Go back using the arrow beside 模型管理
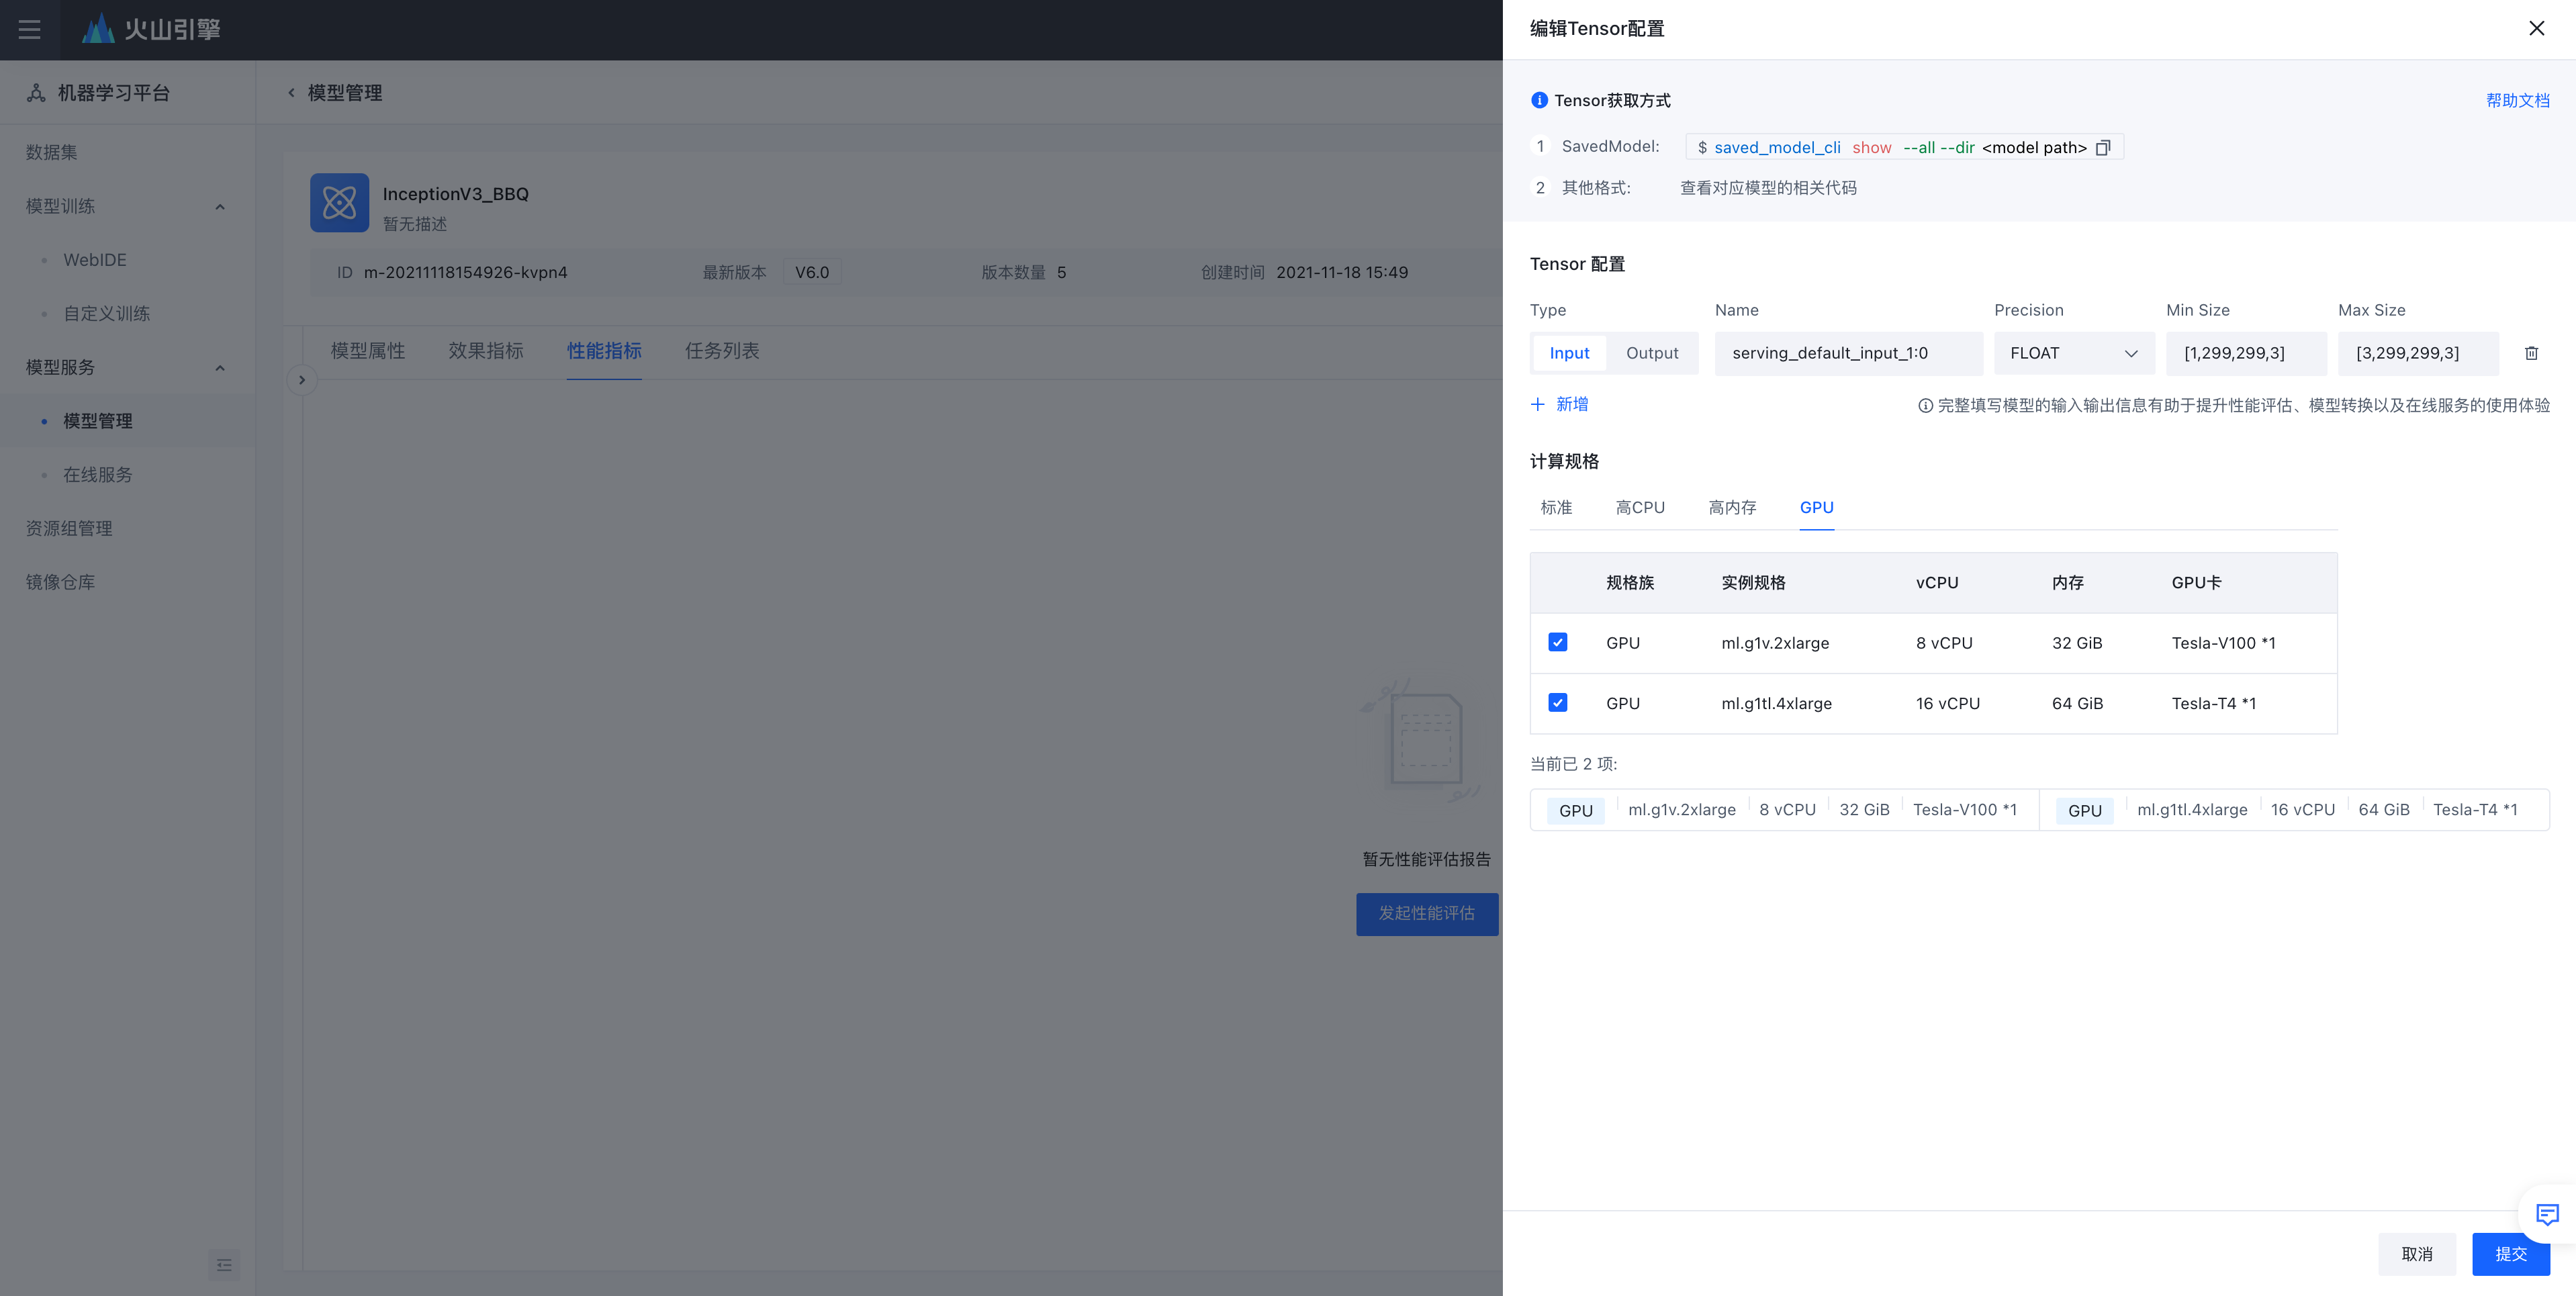This screenshot has width=2576, height=1296. pyautogui.click(x=291, y=93)
